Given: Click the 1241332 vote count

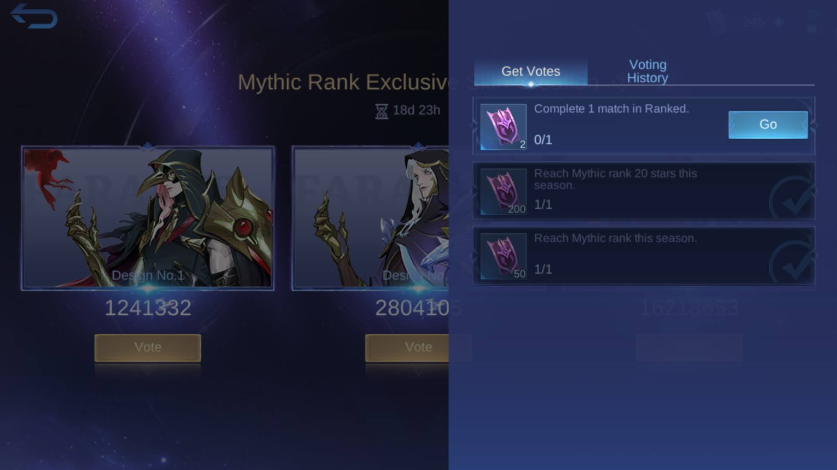Looking at the screenshot, I should click(148, 308).
